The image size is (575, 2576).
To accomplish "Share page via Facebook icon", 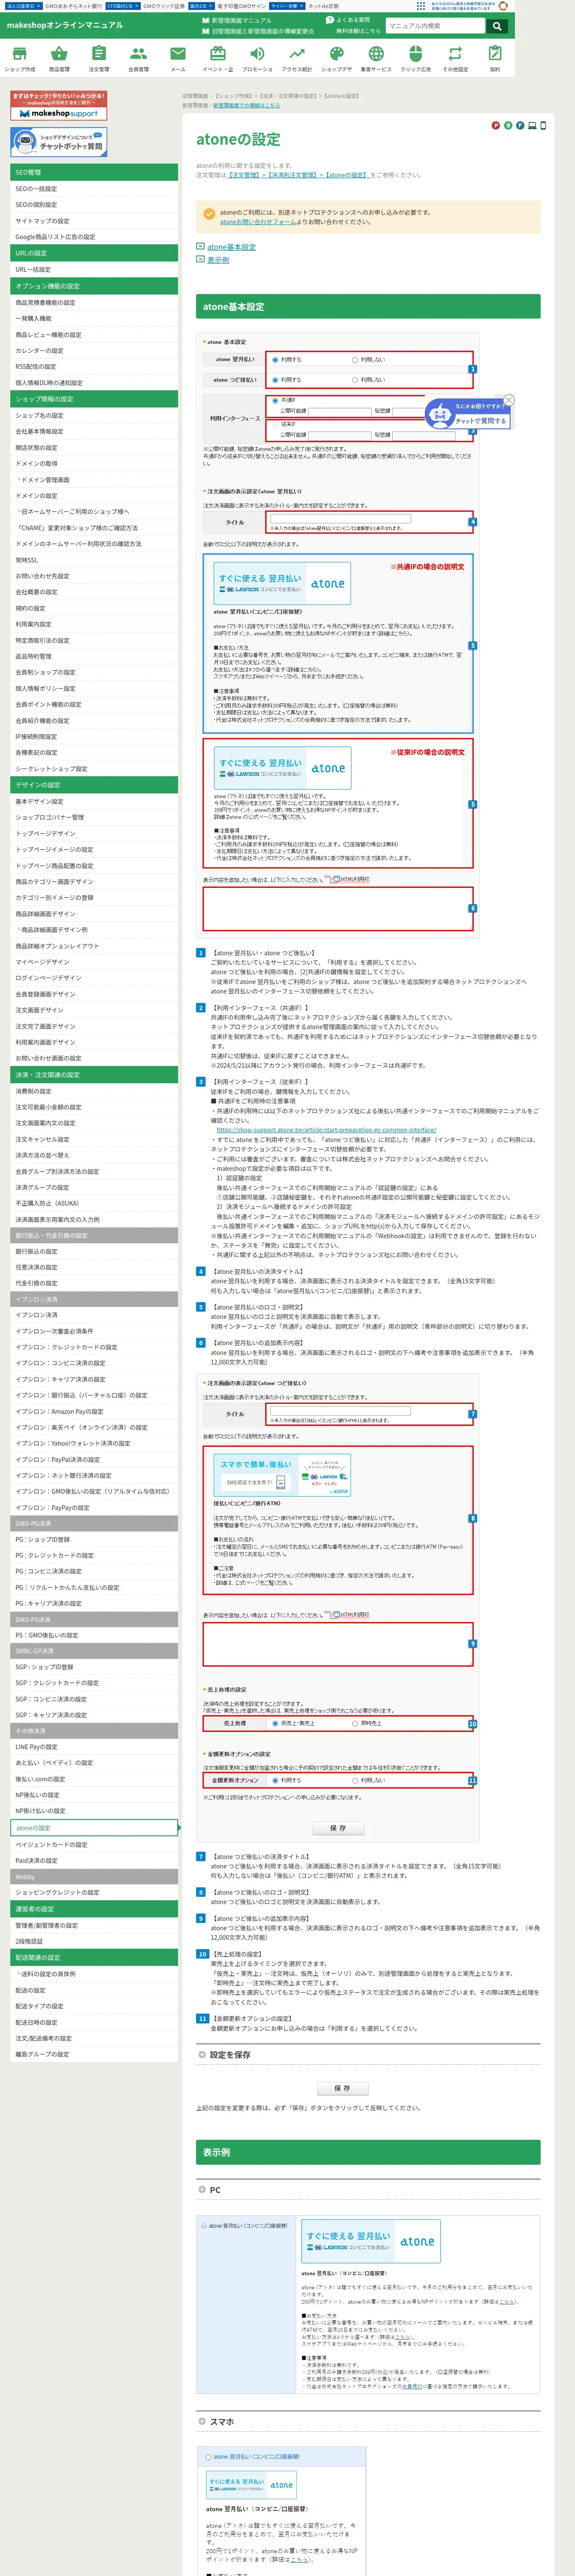I will (x=520, y=125).
